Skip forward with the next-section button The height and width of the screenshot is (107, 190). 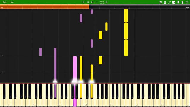92,2
